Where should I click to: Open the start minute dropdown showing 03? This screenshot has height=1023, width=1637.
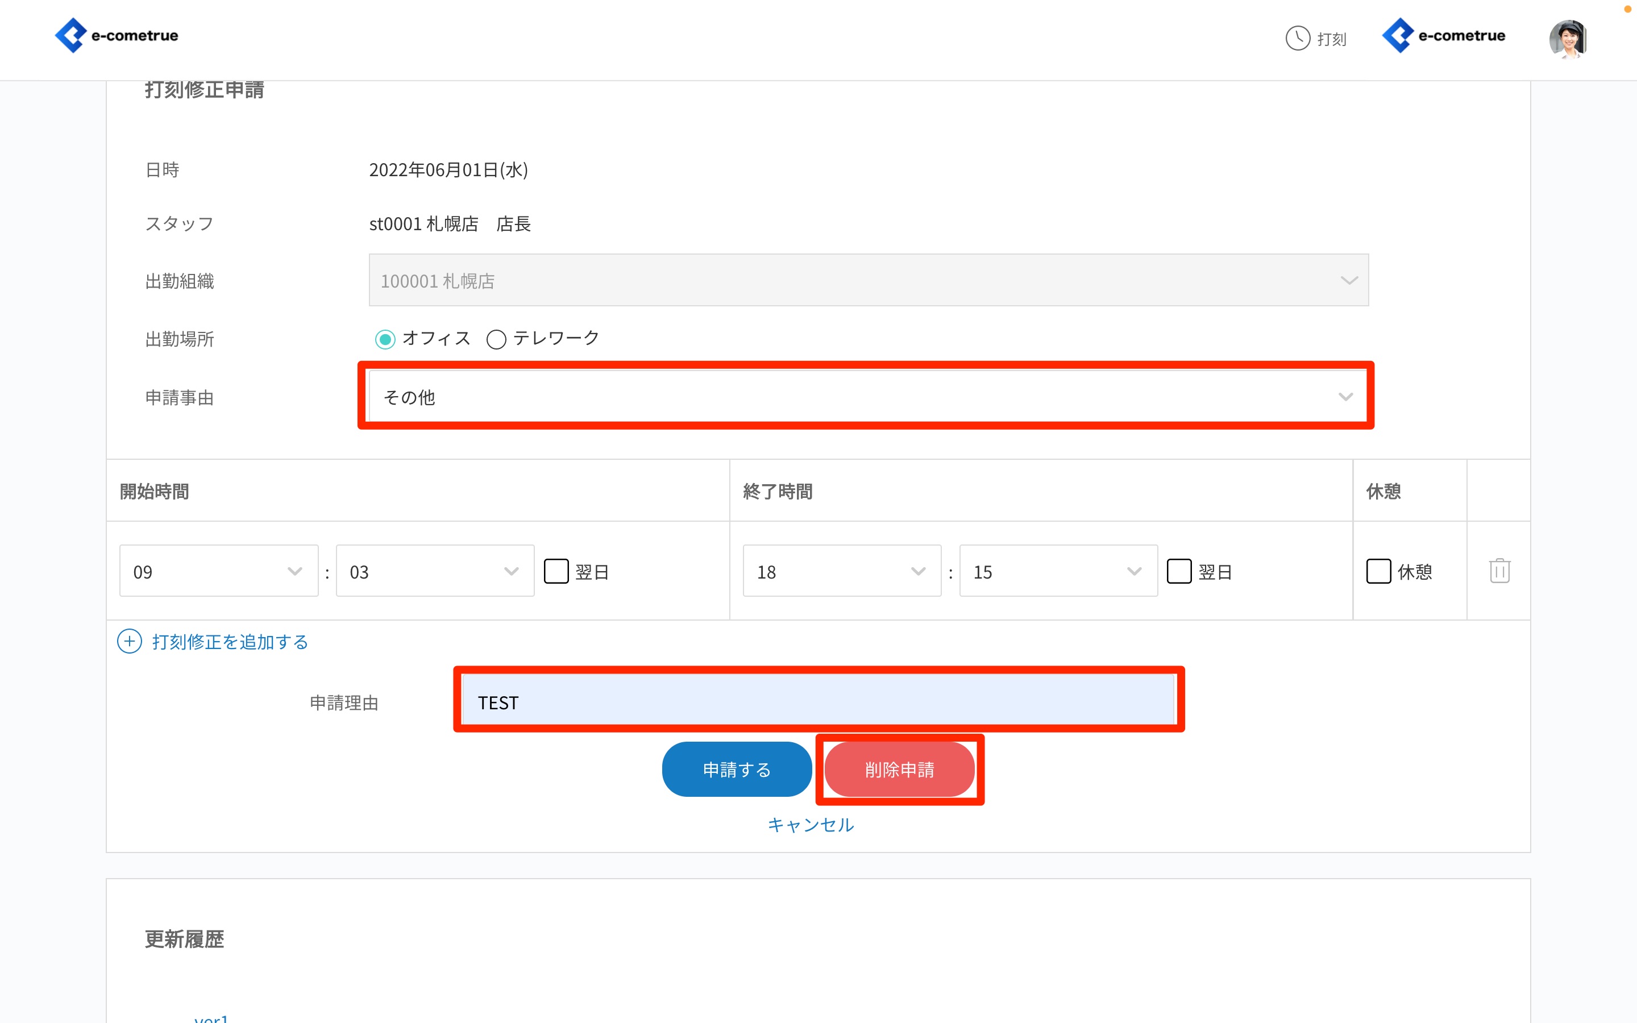click(434, 571)
